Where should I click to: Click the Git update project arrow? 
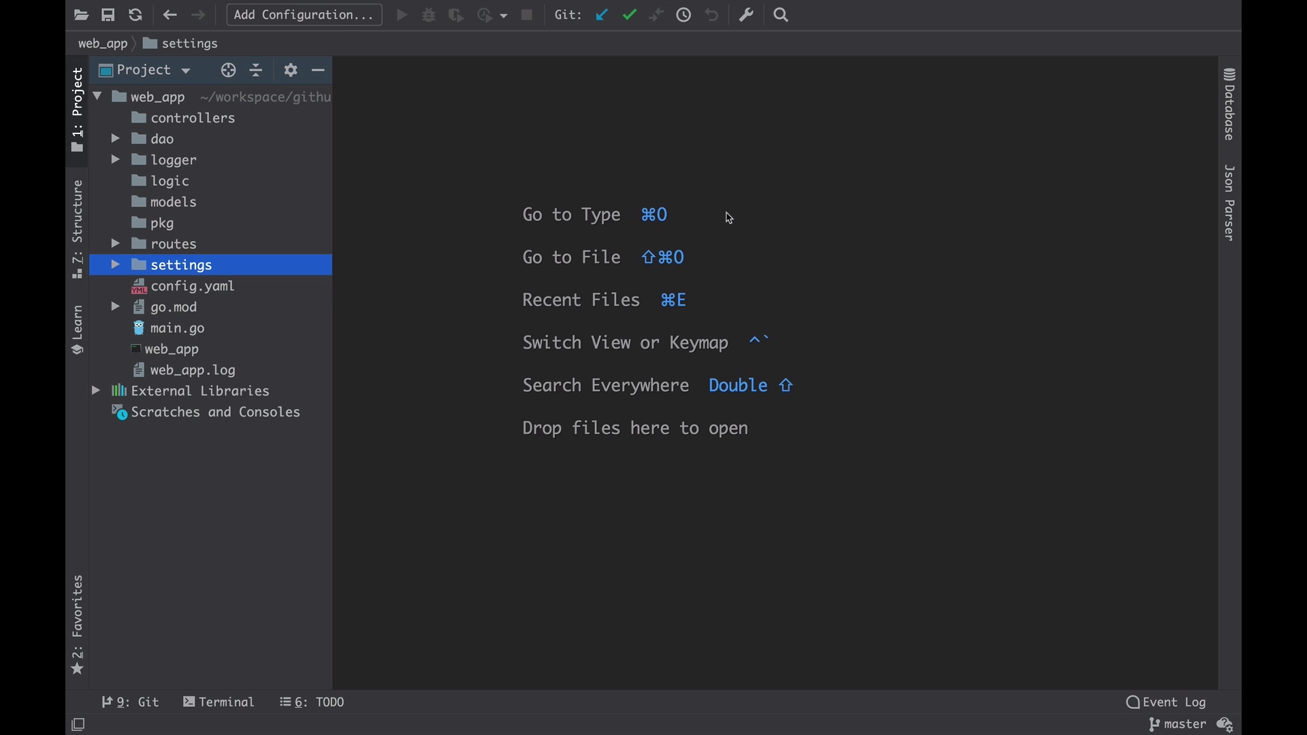[602, 15]
